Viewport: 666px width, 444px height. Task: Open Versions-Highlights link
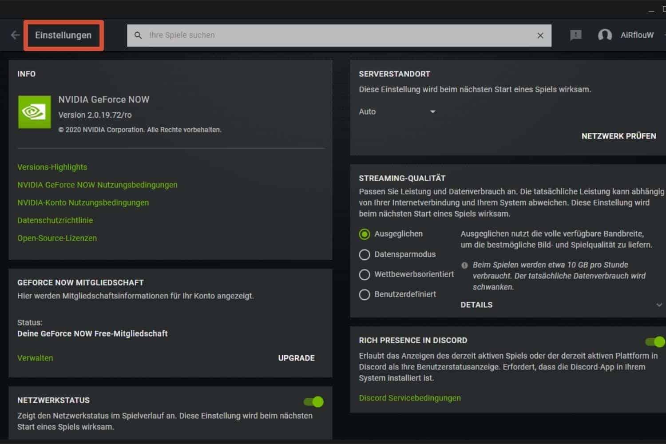52,167
